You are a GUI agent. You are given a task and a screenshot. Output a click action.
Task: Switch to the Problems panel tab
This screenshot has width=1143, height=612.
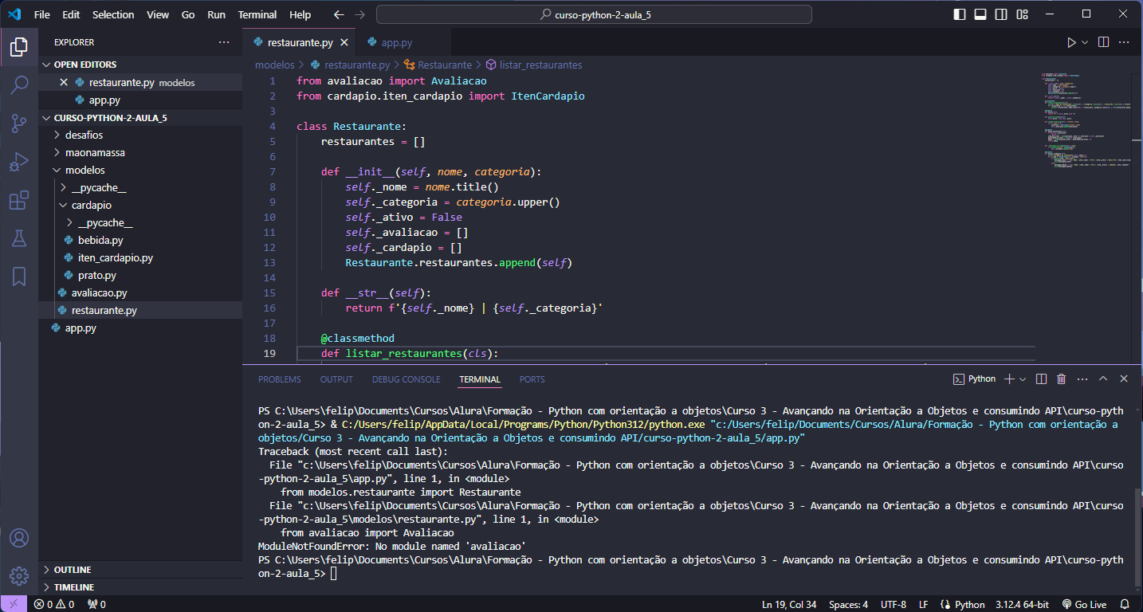280,379
